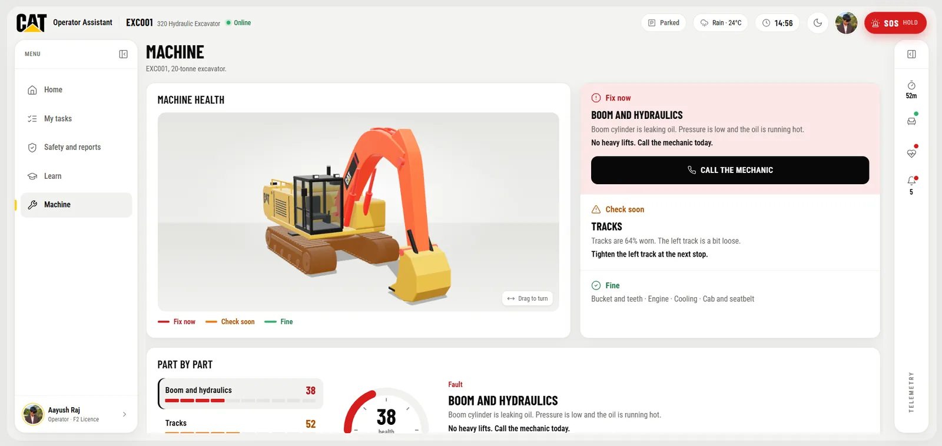Click the Operator Assistant title
Viewport: 942px width, 446px height.
(82, 22)
